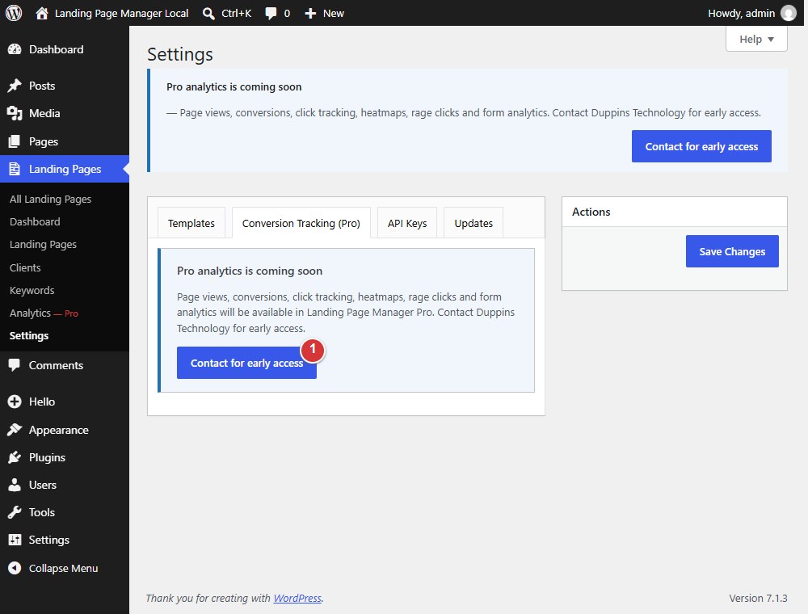Viewport: 808px width, 614px height.
Task: Open Landing Page Manager Local site link
Action: [x=122, y=14]
